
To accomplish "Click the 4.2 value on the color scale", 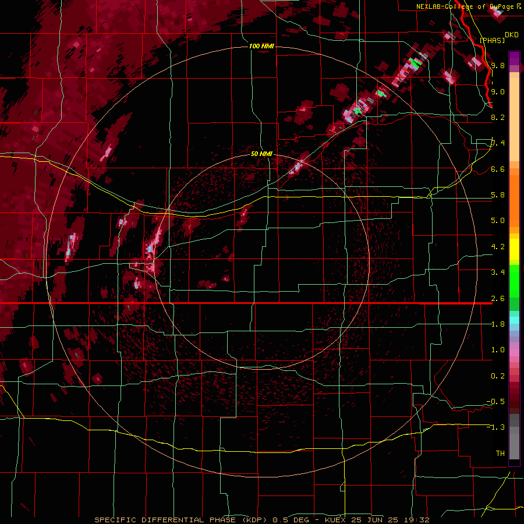I will point(498,247).
